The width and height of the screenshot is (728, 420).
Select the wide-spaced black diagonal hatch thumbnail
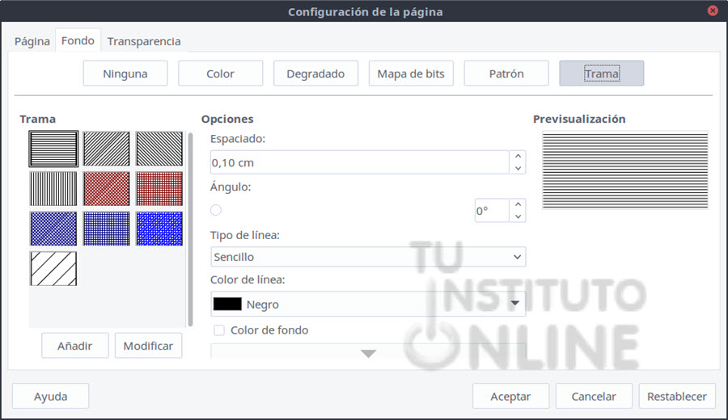53,268
